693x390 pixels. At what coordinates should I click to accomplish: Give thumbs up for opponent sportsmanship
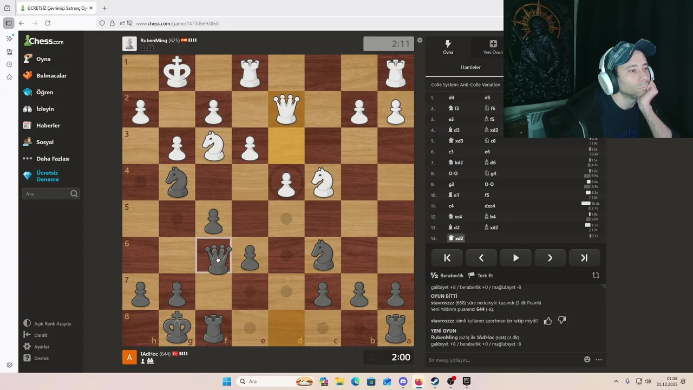click(x=548, y=321)
